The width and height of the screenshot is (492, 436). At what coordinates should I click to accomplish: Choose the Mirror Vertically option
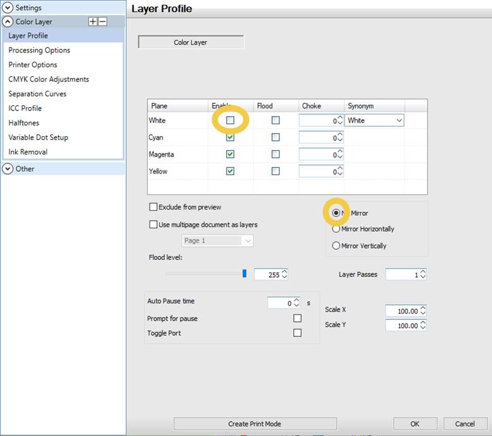pyautogui.click(x=336, y=245)
